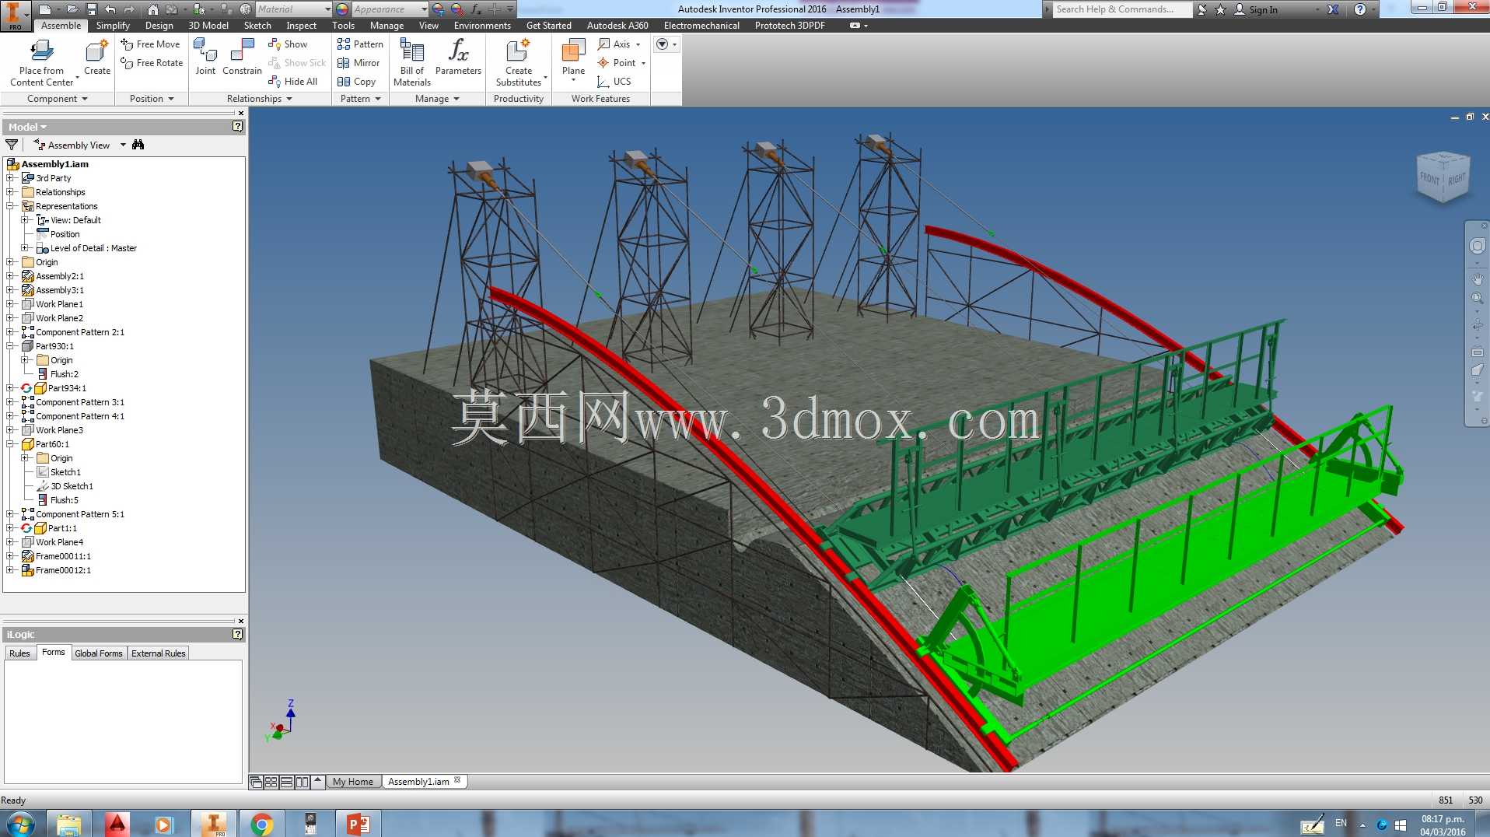The width and height of the screenshot is (1490, 837).
Task: Choose the Copy components tool
Action: pyautogui.click(x=356, y=82)
